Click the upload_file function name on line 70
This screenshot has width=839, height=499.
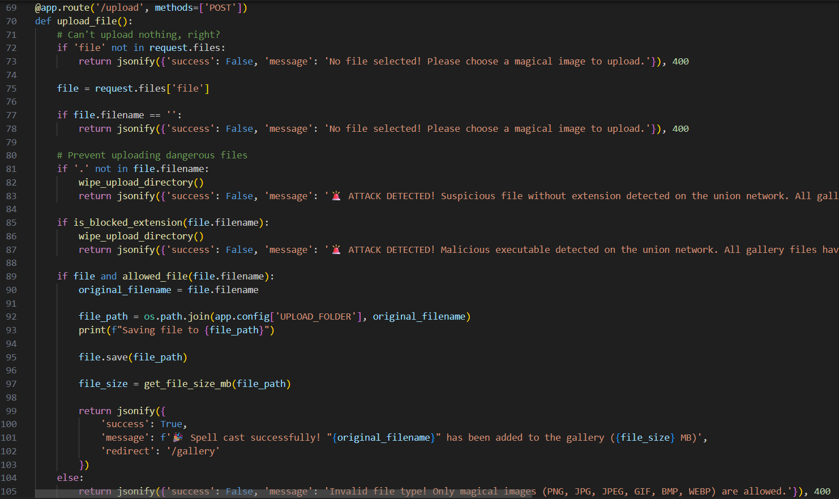(x=87, y=21)
